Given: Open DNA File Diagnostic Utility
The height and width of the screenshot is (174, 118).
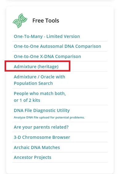Looking at the screenshot, I should [x=42, y=110].
